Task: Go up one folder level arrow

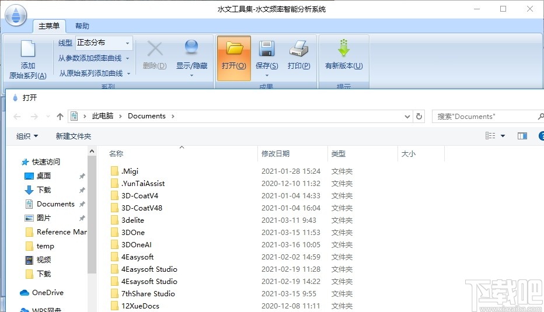Action: (60, 117)
